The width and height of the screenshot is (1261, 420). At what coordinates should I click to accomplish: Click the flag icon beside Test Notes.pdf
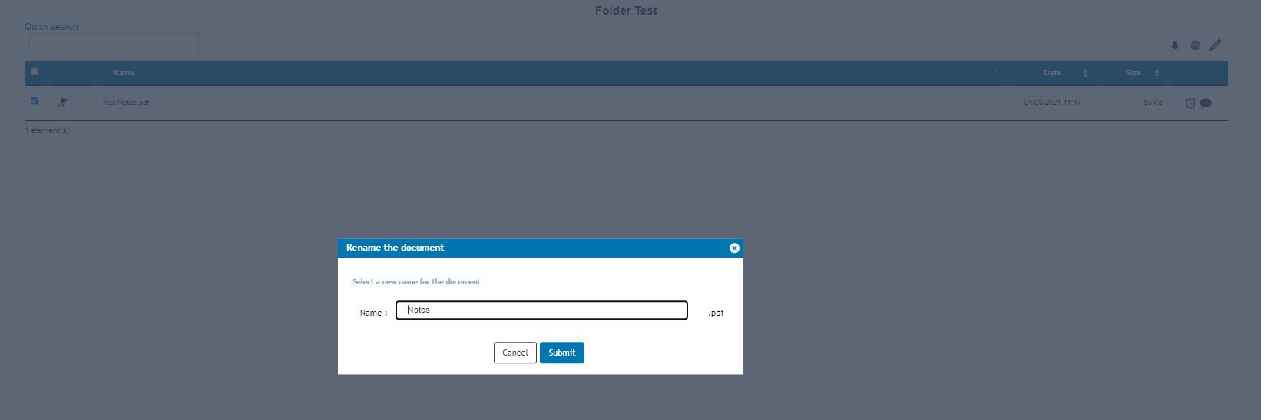63,102
